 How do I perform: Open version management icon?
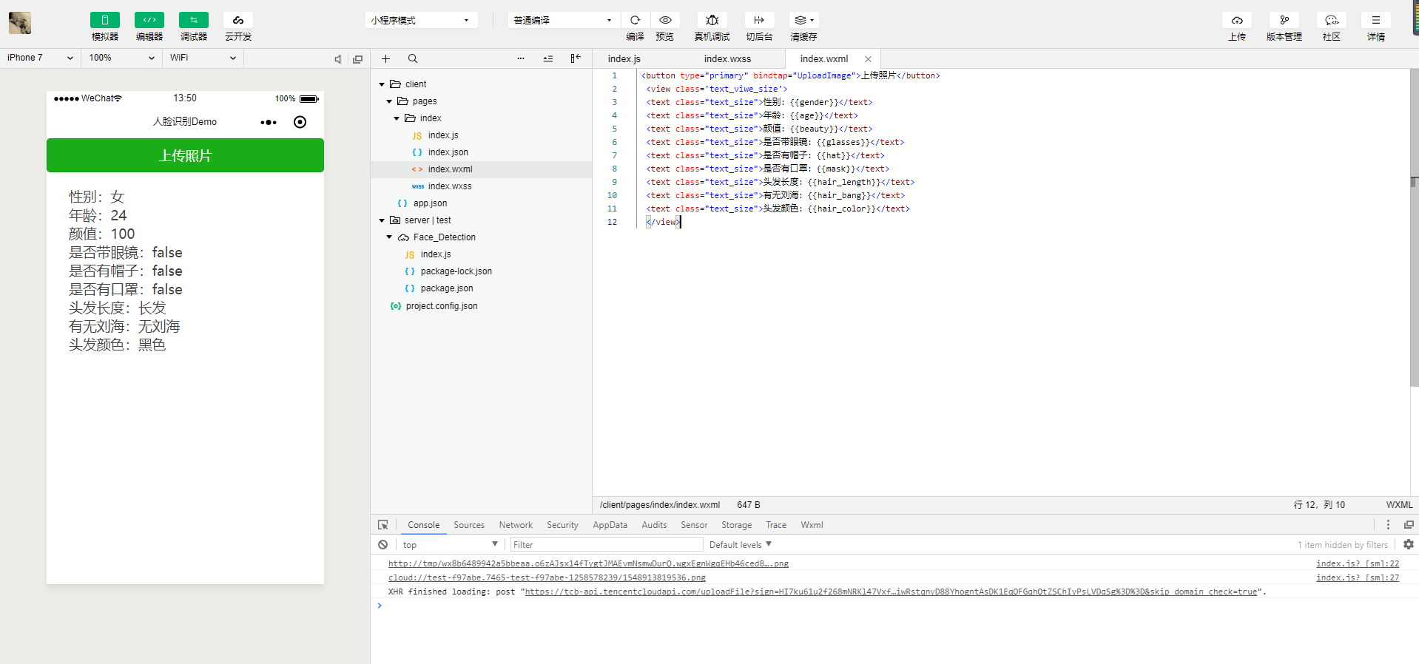(1284, 20)
